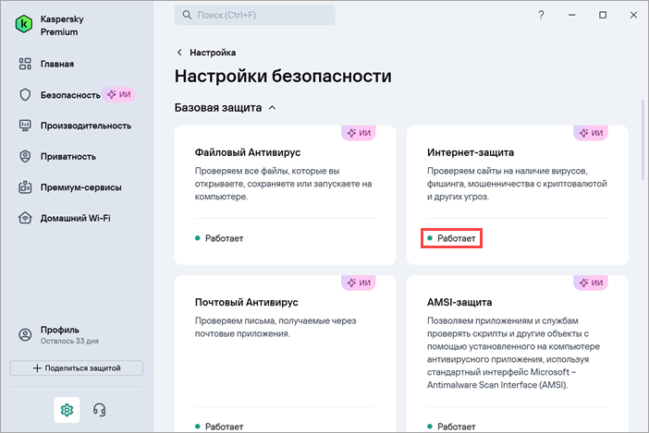Click the vertical scrollbar on the right

[643, 139]
